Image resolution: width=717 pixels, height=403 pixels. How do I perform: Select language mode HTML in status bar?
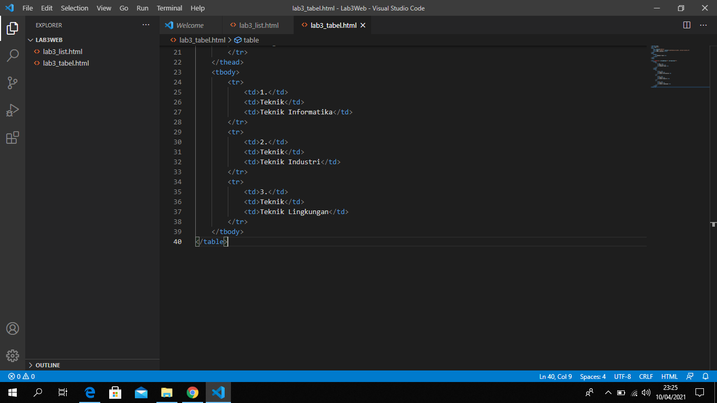pyautogui.click(x=669, y=376)
